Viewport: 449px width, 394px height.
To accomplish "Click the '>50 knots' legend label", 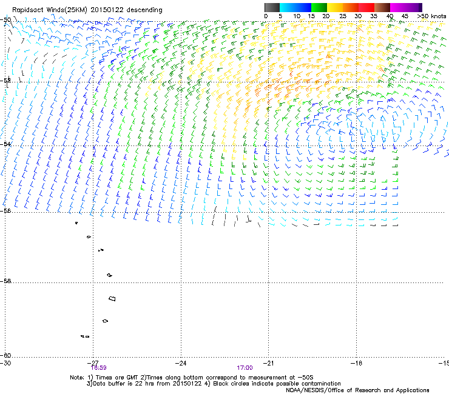I will 431,16.
